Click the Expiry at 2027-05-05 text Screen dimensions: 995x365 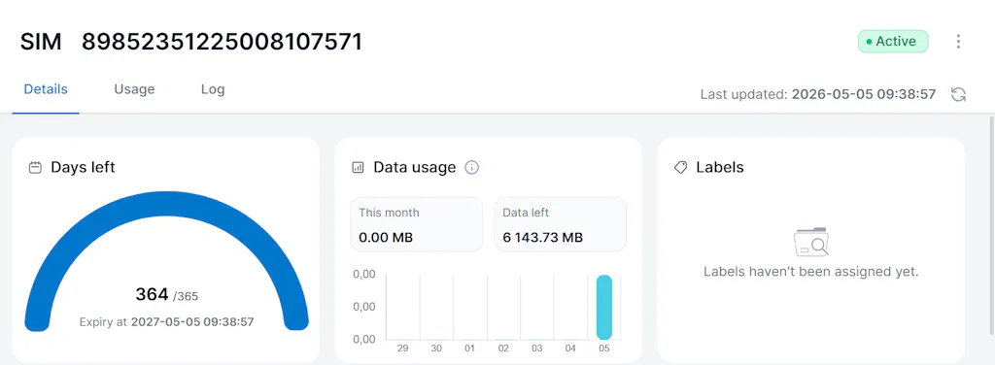point(166,322)
